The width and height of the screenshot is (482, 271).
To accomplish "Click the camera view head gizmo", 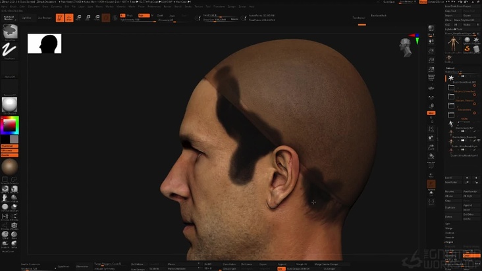I will pyautogui.click(x=406, y=46).
